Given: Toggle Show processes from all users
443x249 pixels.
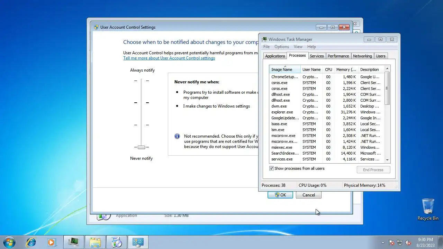Looking at the screenshot, I should (x=271, y=168).
